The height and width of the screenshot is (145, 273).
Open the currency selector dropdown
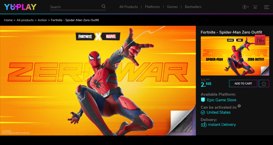[x=246, y=7]
